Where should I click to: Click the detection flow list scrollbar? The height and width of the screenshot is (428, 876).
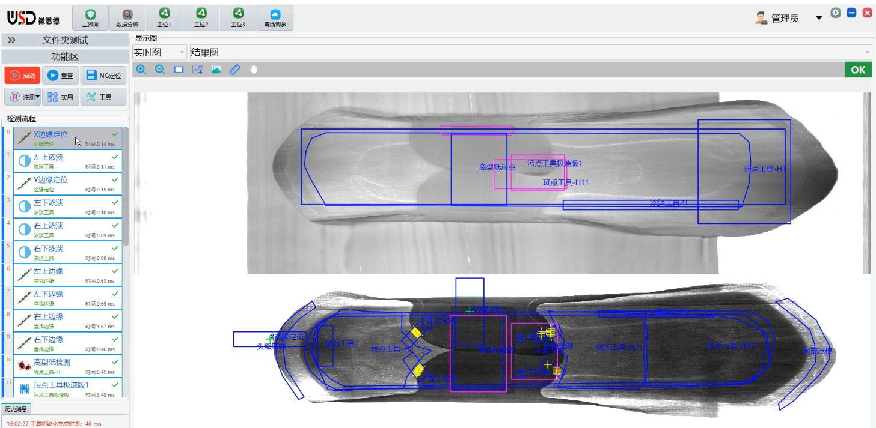pos(126,186)
